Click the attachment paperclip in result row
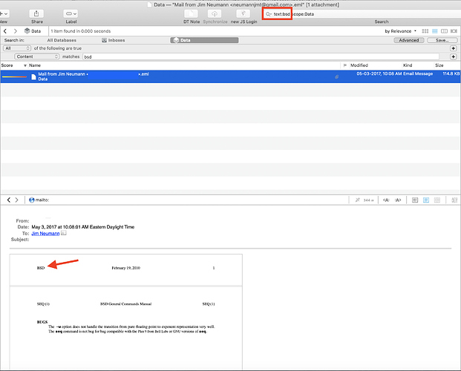The height and width of the screenshot is (371, 461). click(336, 76)
